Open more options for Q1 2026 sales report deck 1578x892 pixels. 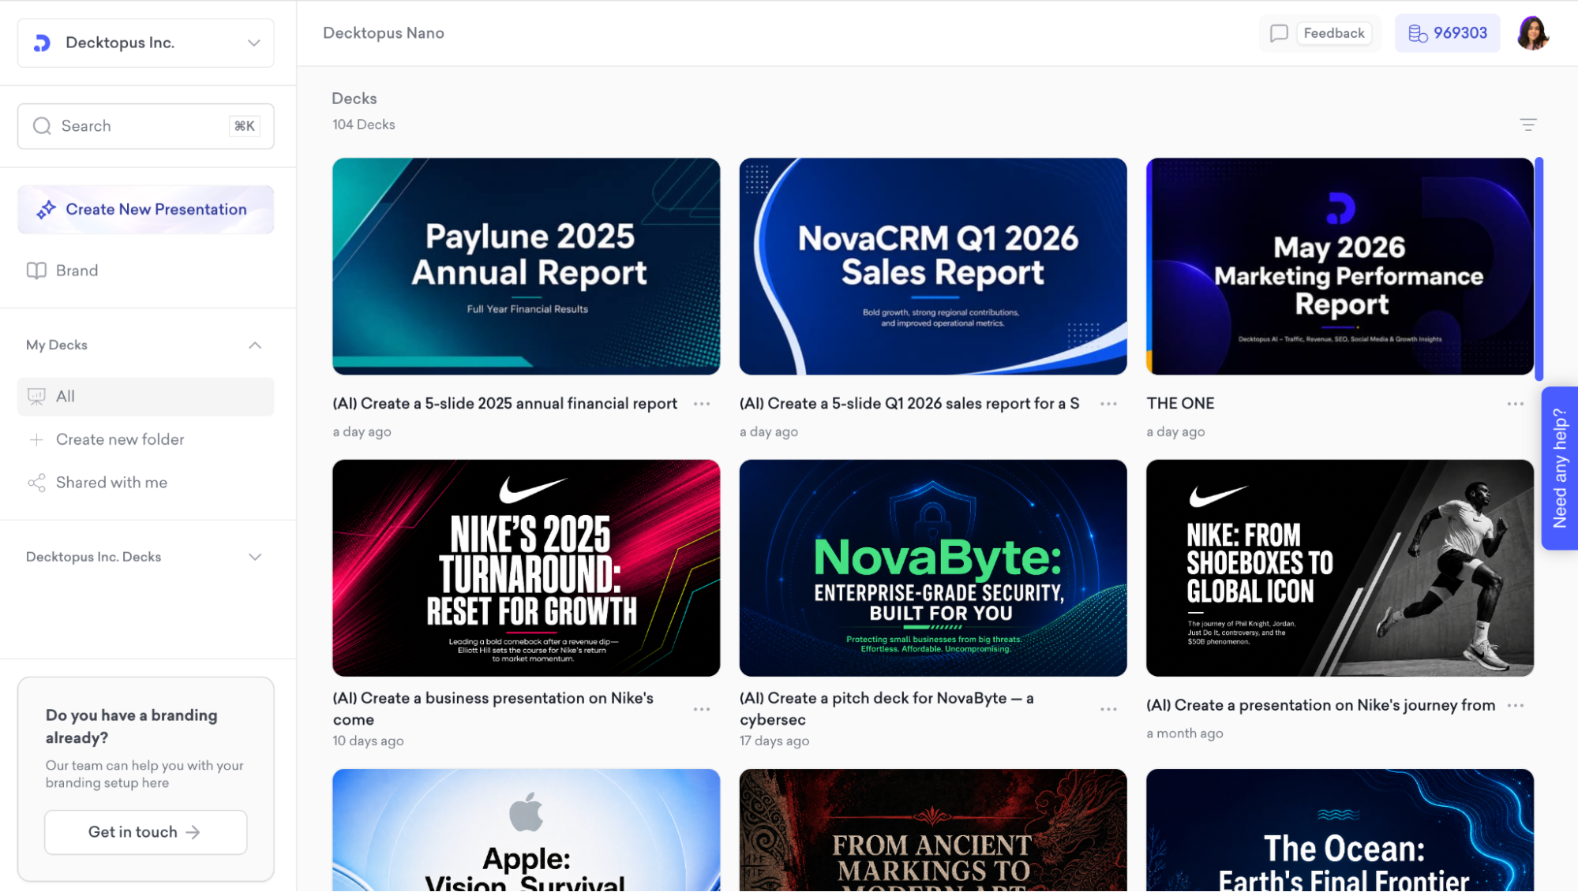1108,404
